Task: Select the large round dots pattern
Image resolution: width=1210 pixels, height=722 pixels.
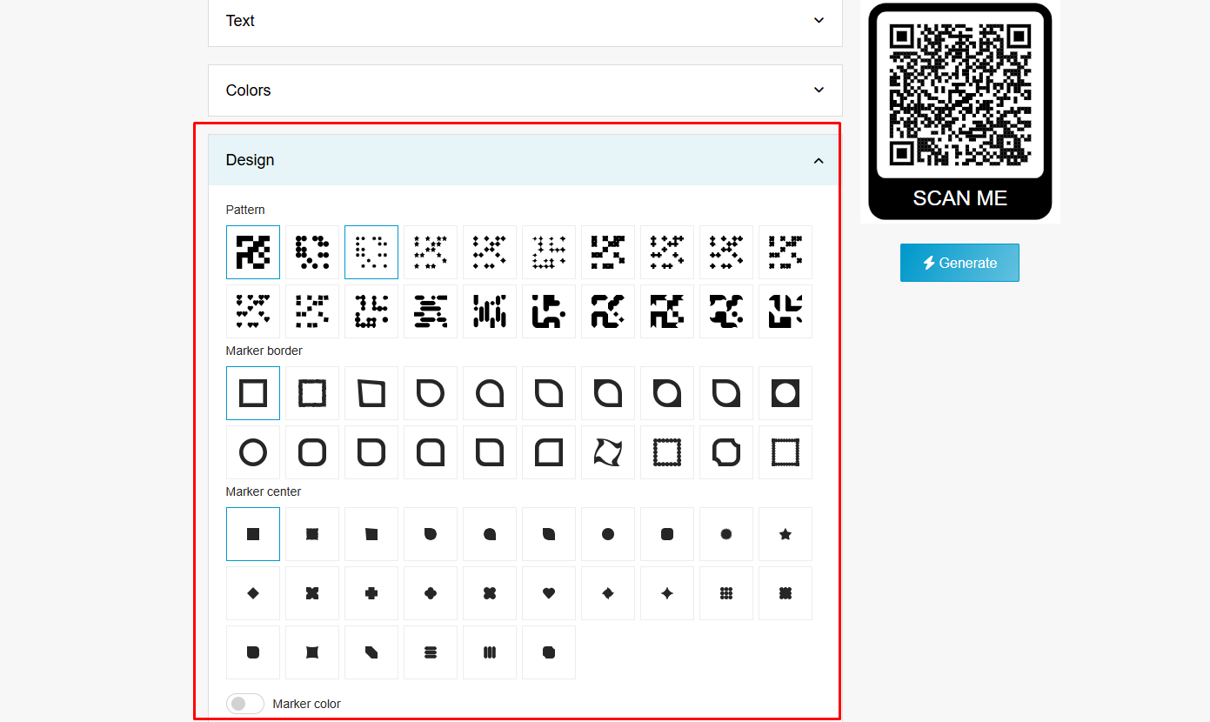Action: click(x=312, y=252)
